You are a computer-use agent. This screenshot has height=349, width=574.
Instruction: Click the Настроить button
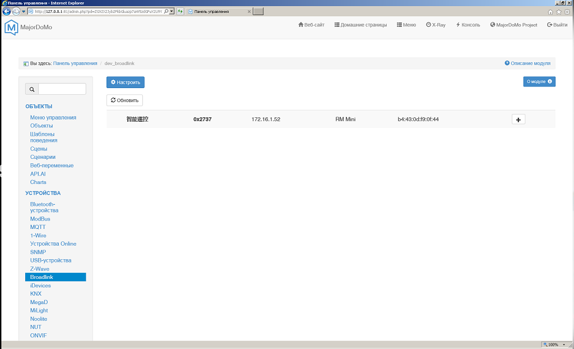(x=126, y=82)
